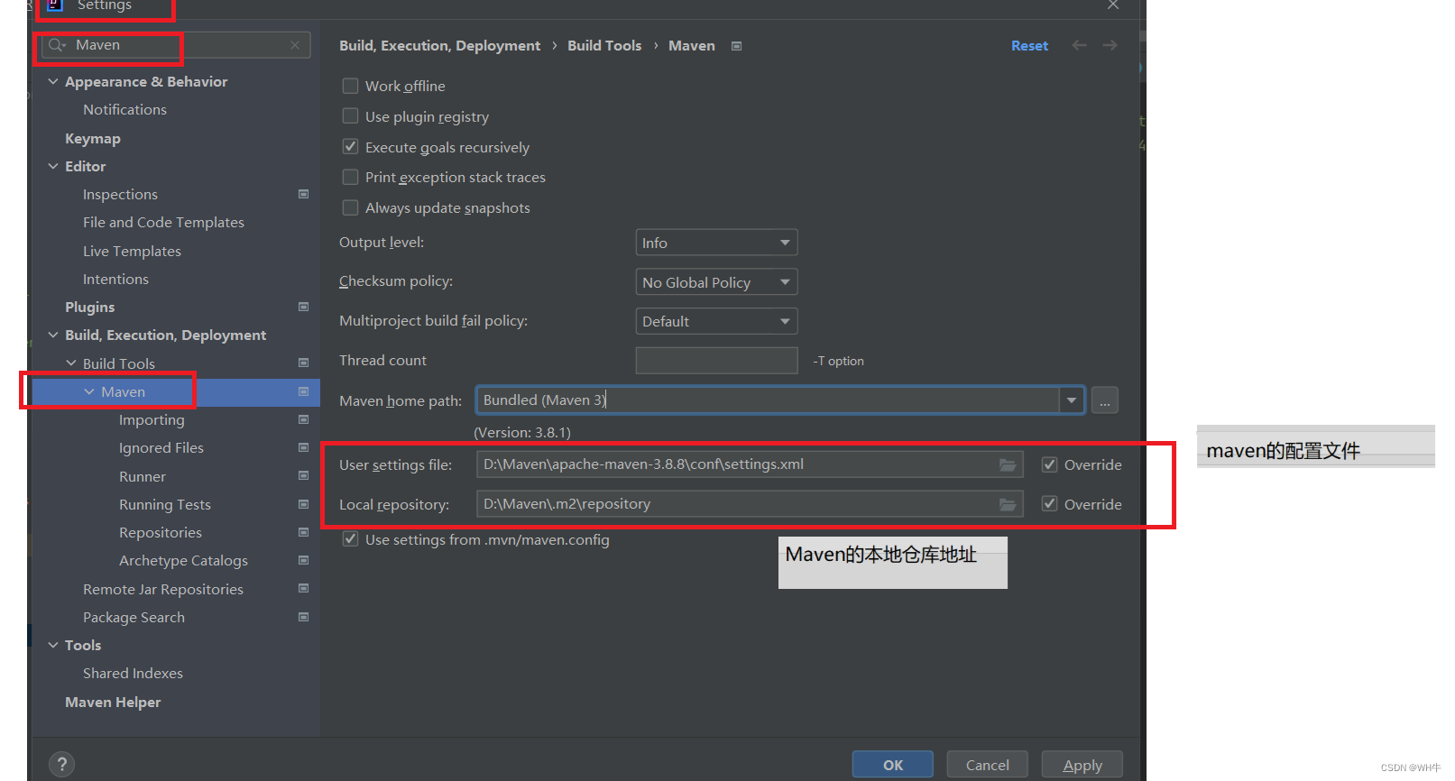Click project-level icon beside Importing
This screenshot has width=1455, height=781.
coord(304,419)
